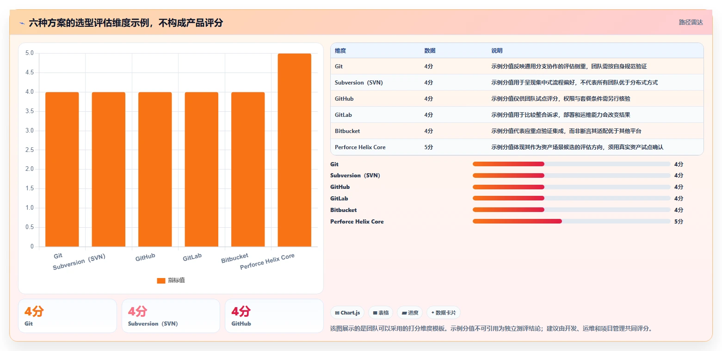Select the 数据卡片 chip
Screen dimensions: 722x351
click(443, 313)
